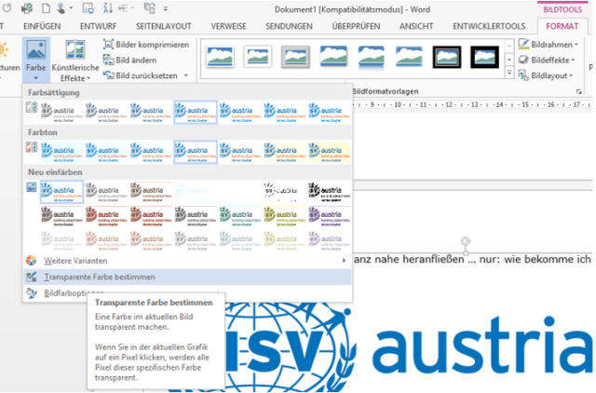The height and width of the screenshot is (393, 596).
Task: Apply the black double-frame picture style thumbnail
Action: [x=447, y=58]
